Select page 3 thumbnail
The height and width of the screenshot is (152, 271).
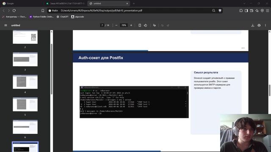(x=25, y=59)
